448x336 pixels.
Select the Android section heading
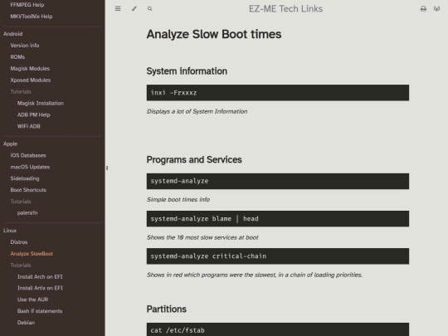(12, 34)
